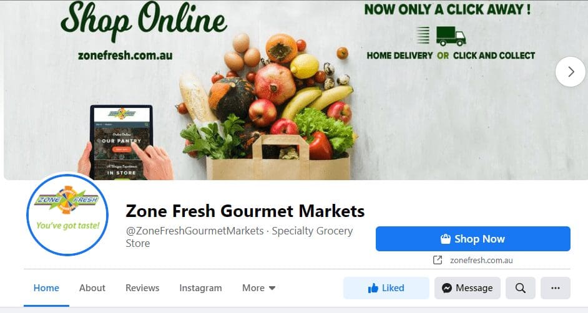The width and height of the screenshot is (588, 313).
Task: Click the shopping bag icon on Shop Now
Action: (x=445, y=239)
